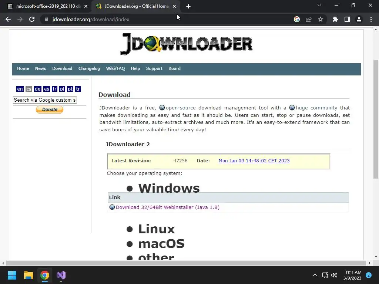The width and height of the screenshot is (379, 284).
Task: Open the Board menu item
Action: pyautogui.click(x=175, y=68)
